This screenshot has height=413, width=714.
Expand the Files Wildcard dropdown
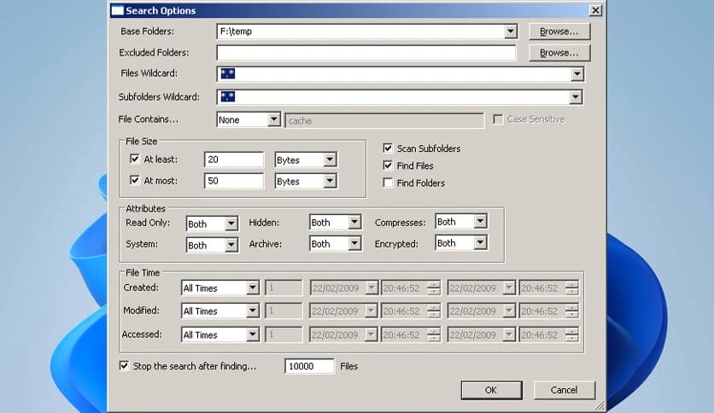(x=577, y=74)
